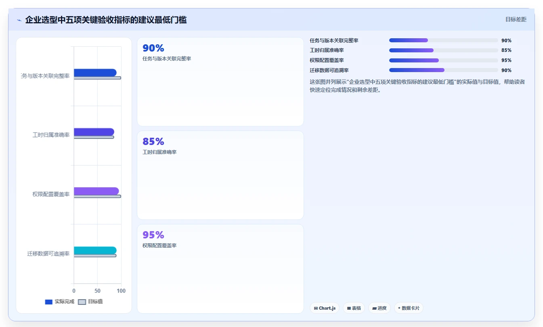Click the gray target bar under 任务与版本关联完整率
The height and width of the screenshot is (327, 543).
click(x=97, y=78)
